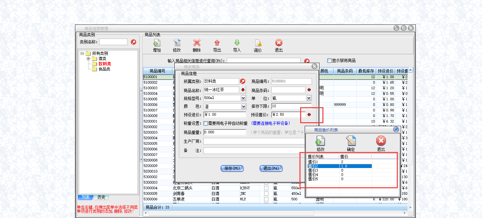Click the 退出(F4) button
This screenshot has width=482, height=218.
coord(271,168)
